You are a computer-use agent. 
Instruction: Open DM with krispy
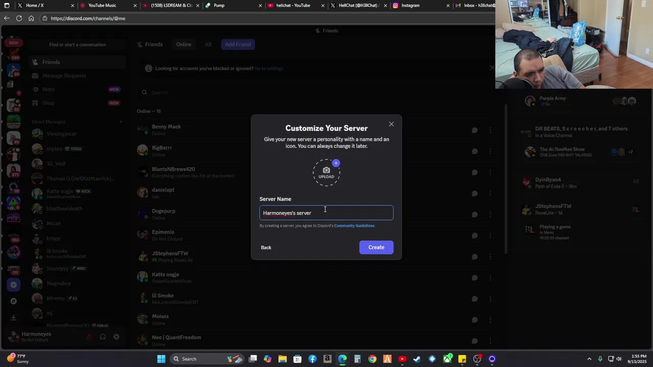[x=77, y=239]
